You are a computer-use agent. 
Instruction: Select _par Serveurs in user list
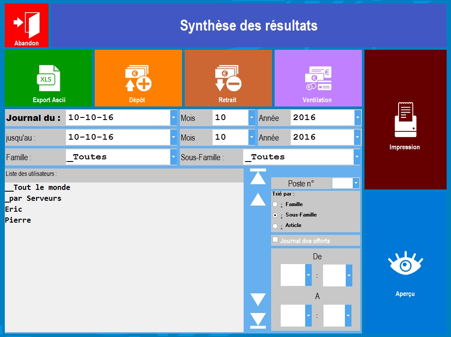coord(33,199)
